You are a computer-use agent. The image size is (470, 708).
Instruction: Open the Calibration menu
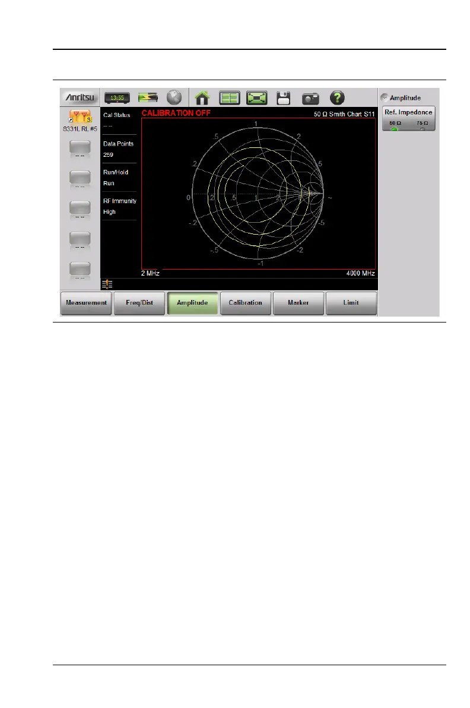(245, 302)
